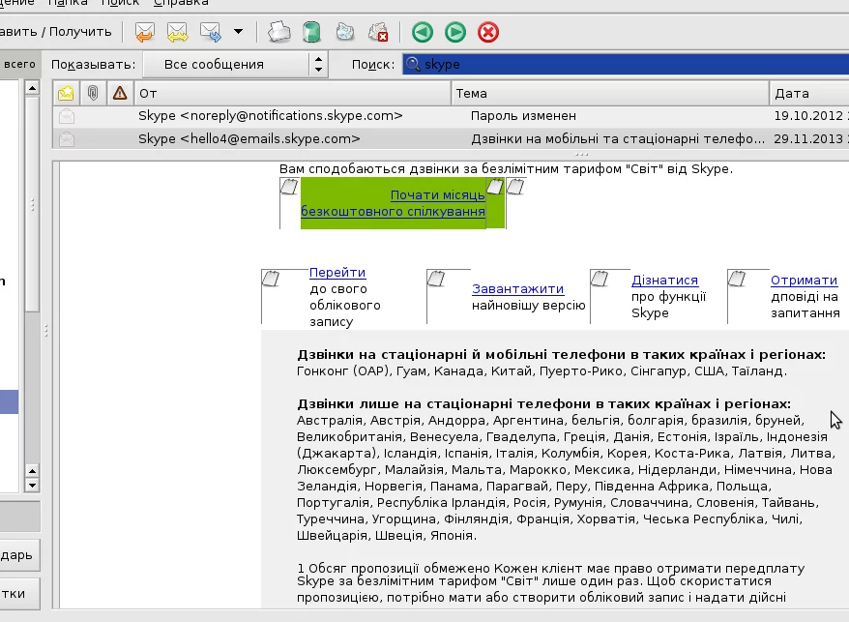This screenshot has height=622, width=849.
Task: Click the printer icon to print message
Action: point(279,32)
